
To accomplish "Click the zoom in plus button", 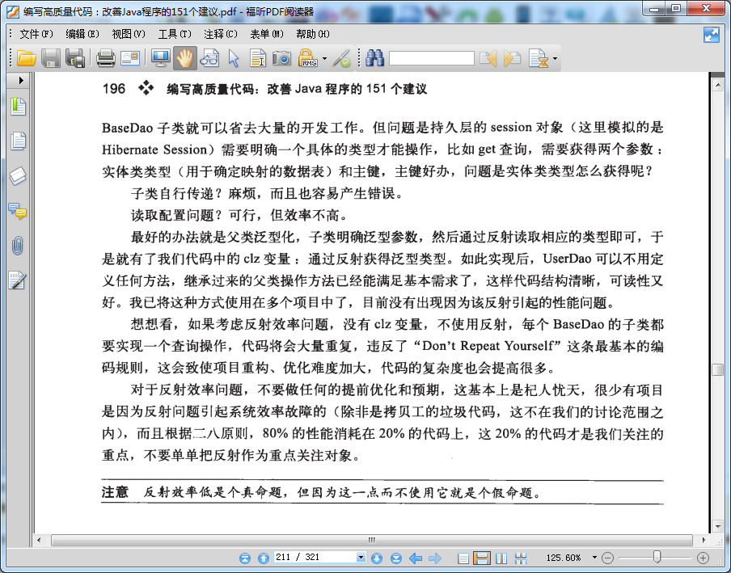I will (703, 557).
